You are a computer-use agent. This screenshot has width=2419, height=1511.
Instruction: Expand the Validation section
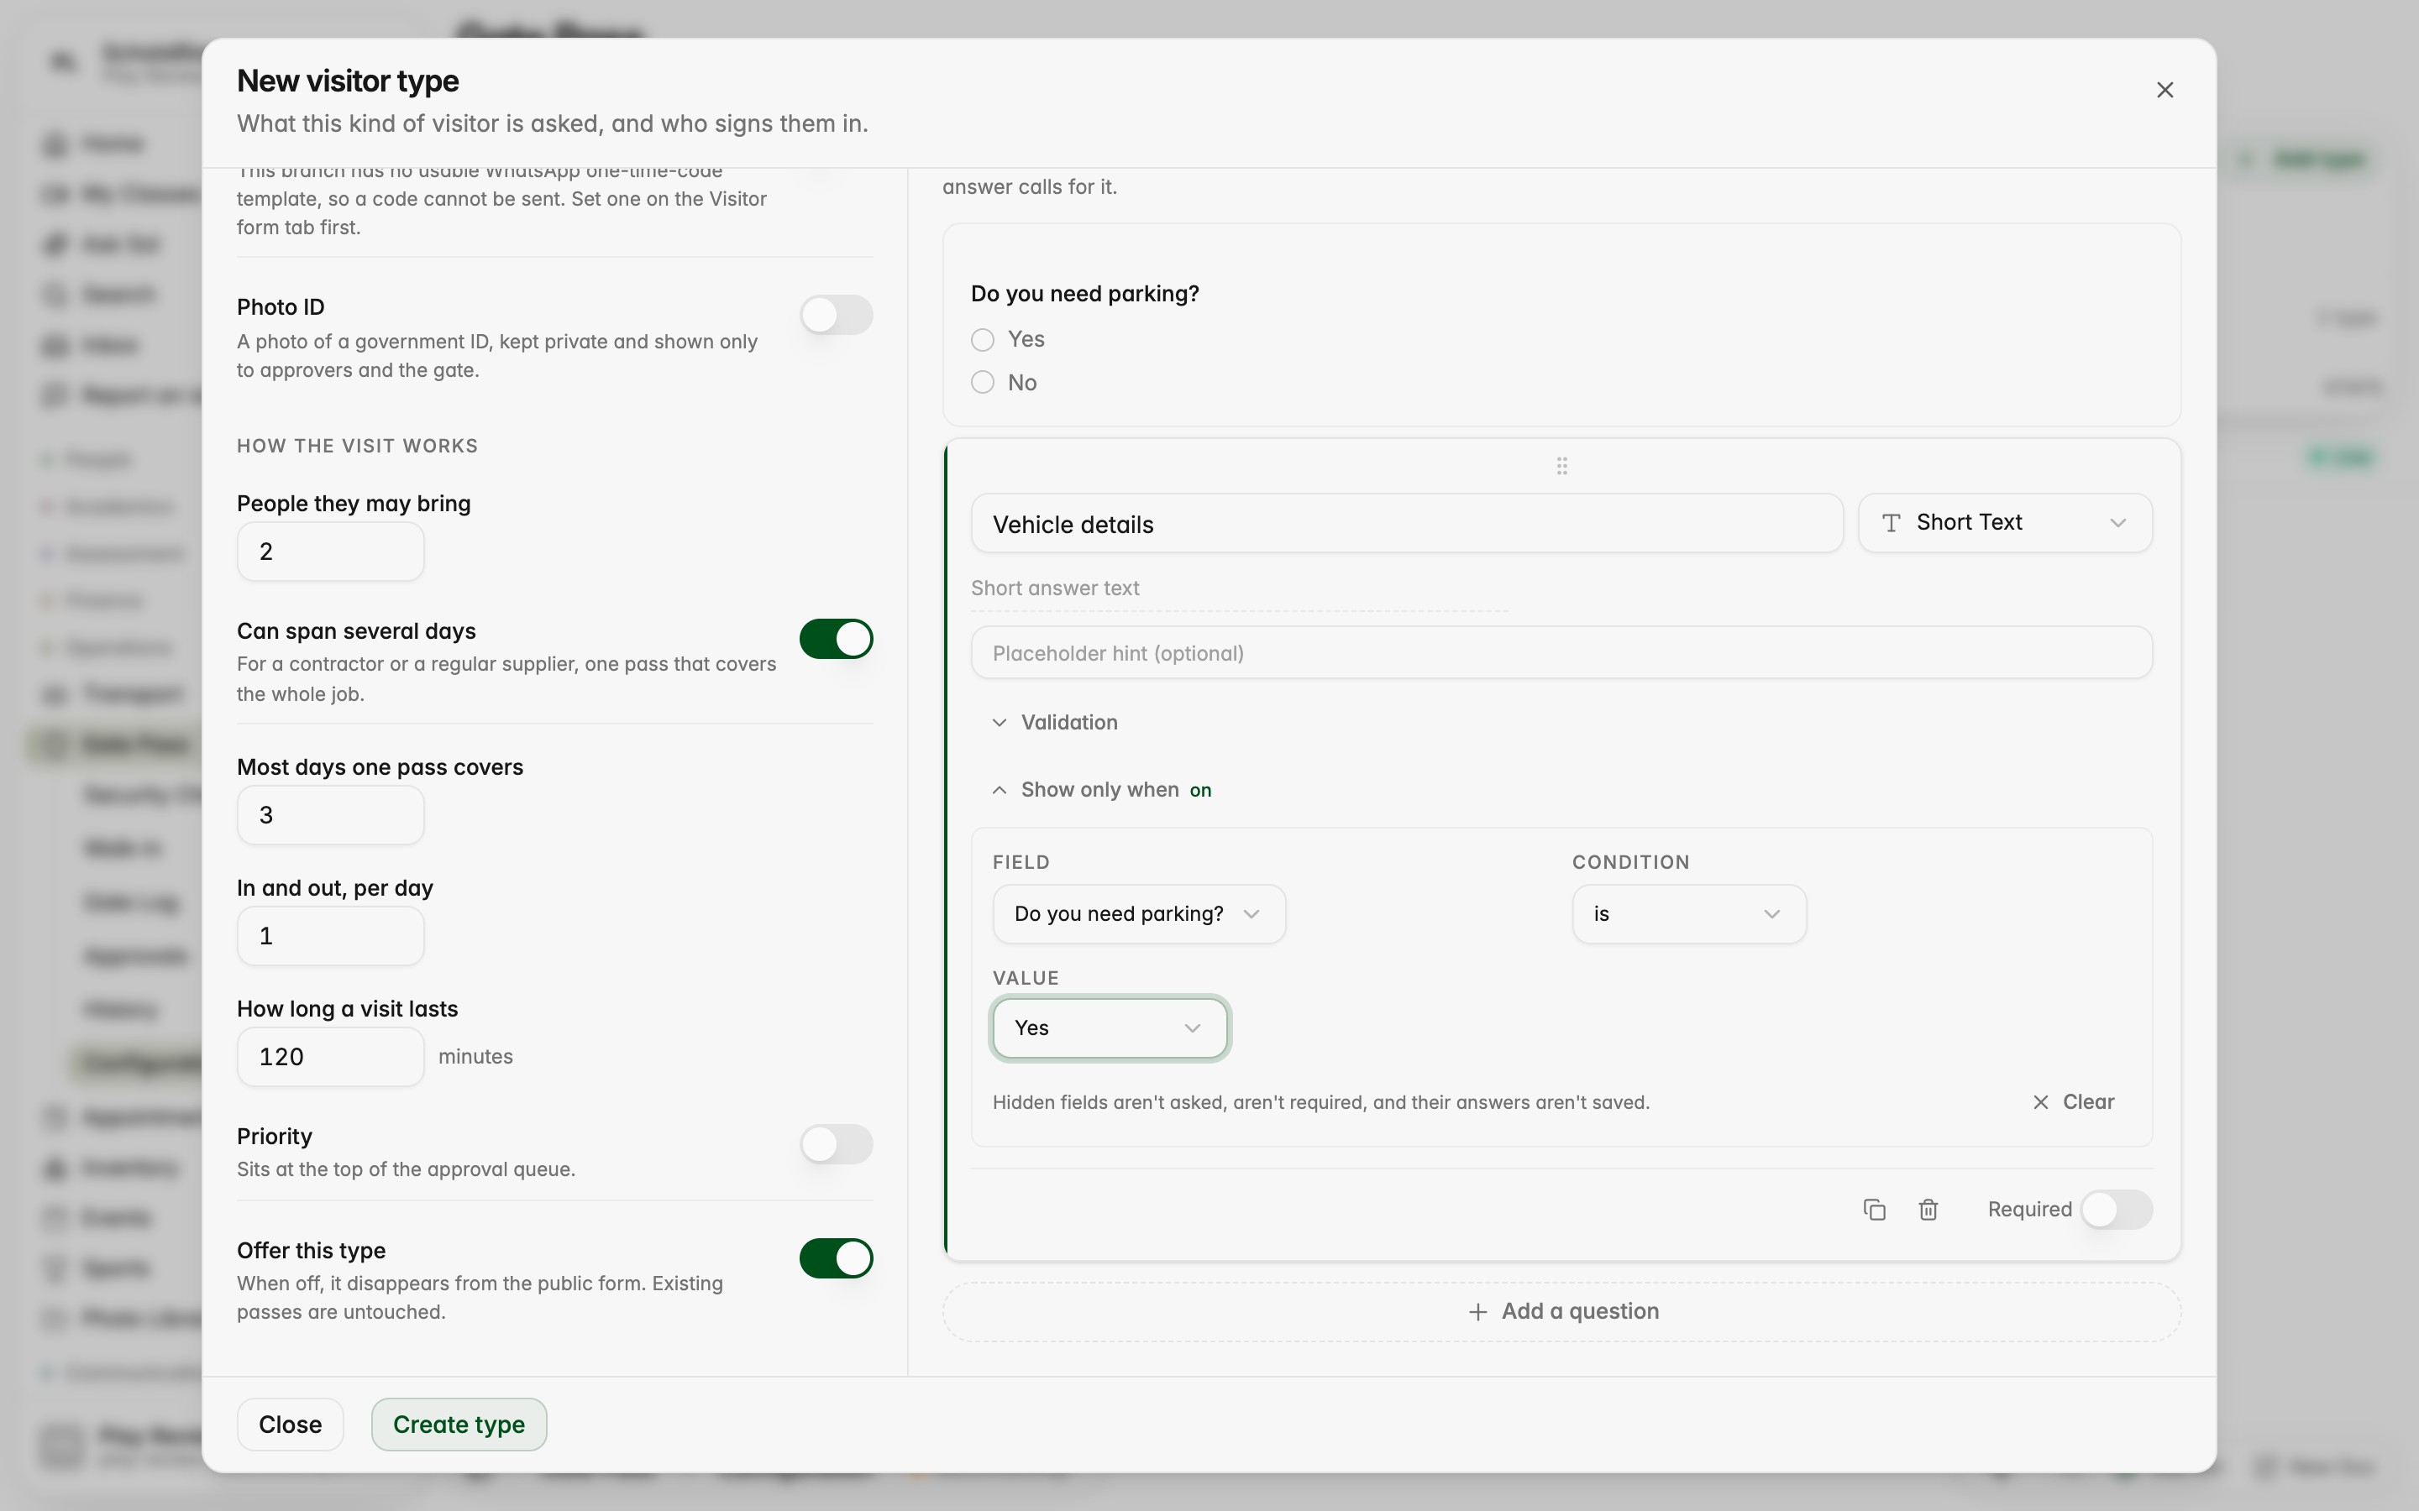pyautogui.click(x=1056, y=723)
